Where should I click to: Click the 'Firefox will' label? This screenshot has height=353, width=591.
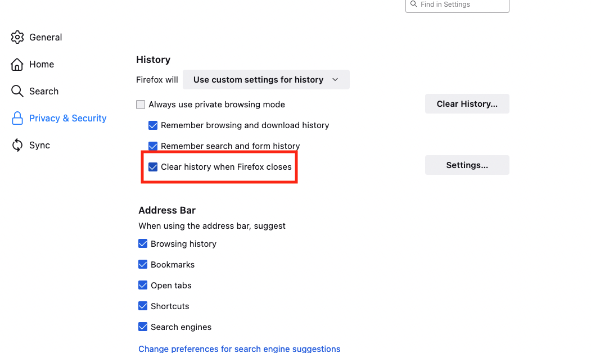157,80
